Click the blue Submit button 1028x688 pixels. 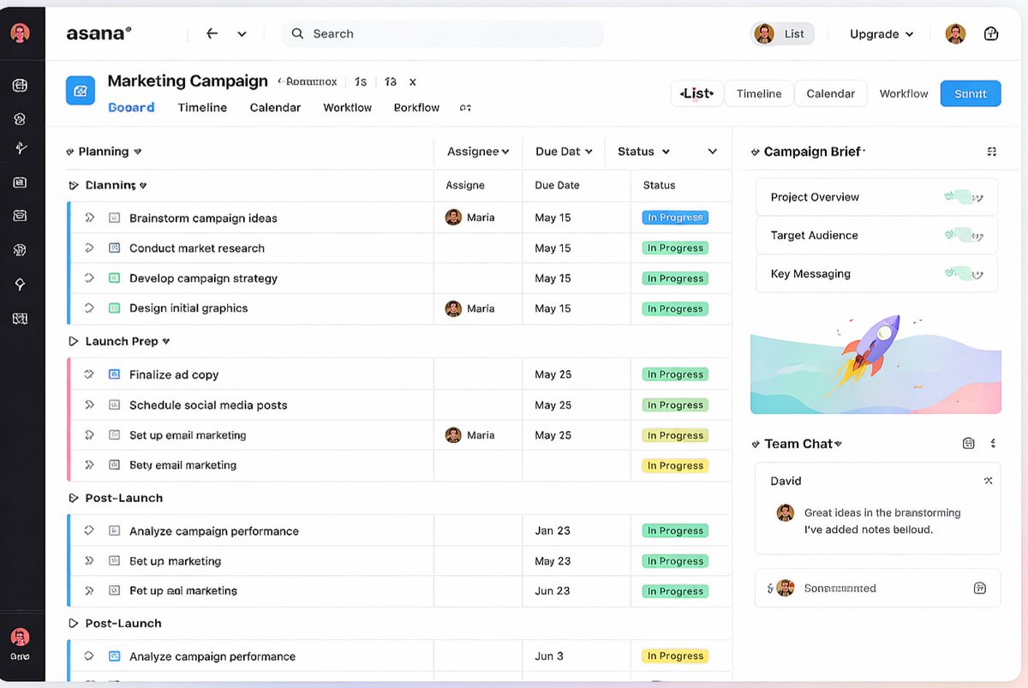(x=971, y=93)
